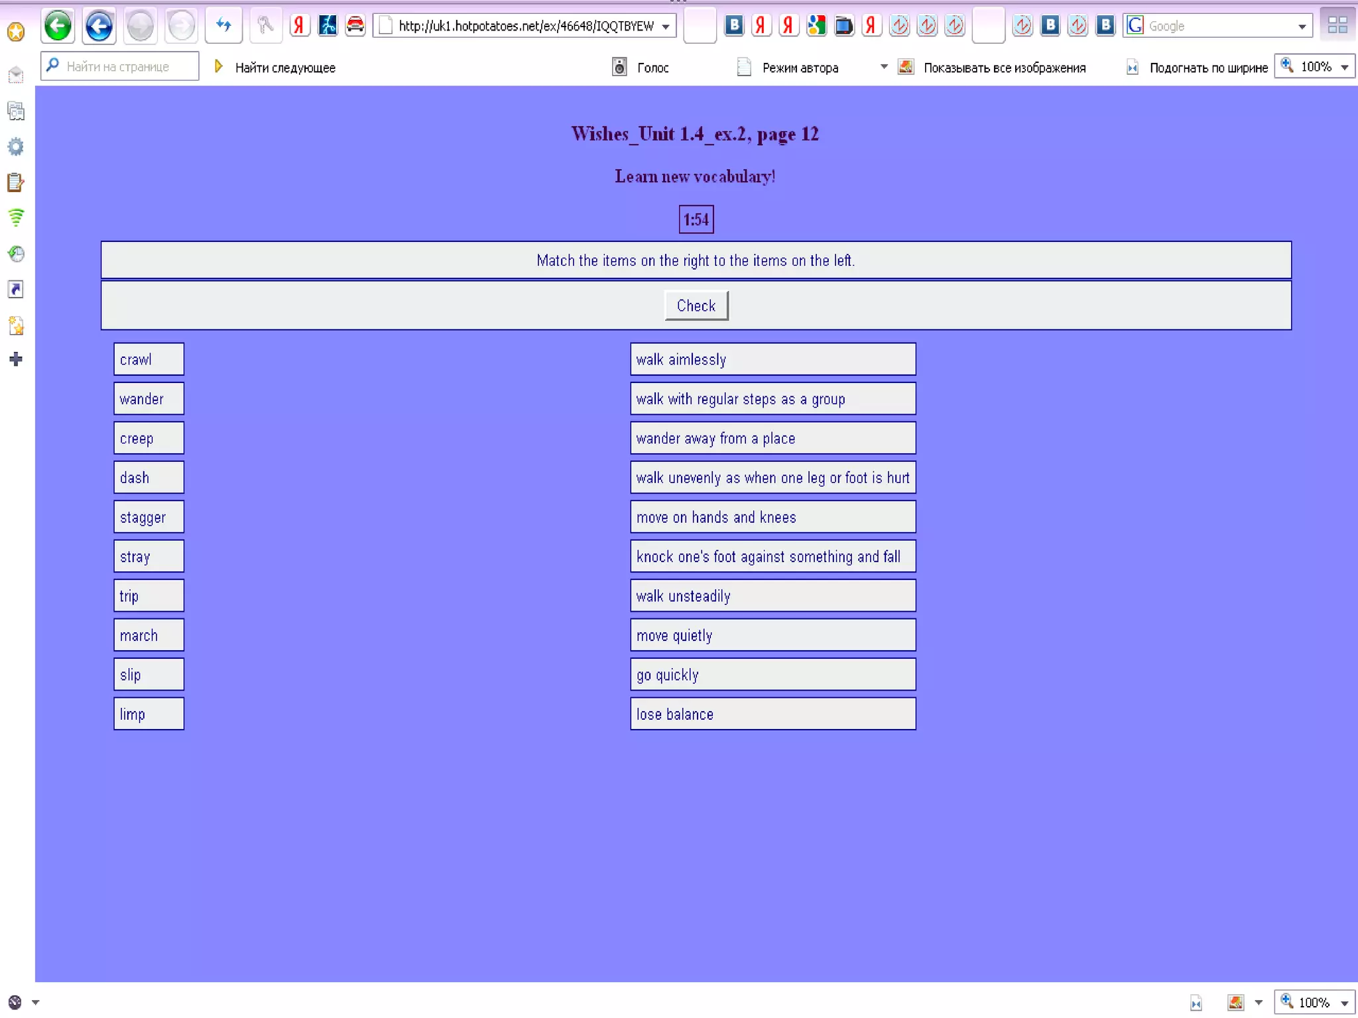
Task: Open the top 100% zoom dropdown
Action: [1345, 67]
